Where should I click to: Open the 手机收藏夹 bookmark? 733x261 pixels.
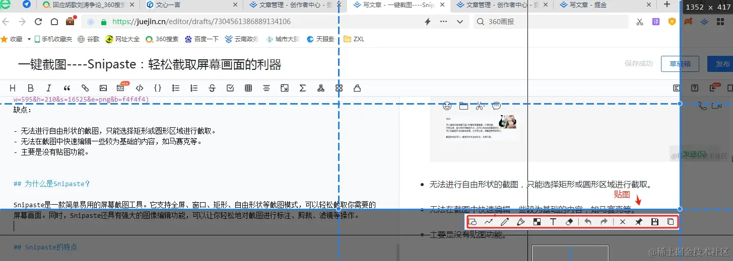pos(53,39)
